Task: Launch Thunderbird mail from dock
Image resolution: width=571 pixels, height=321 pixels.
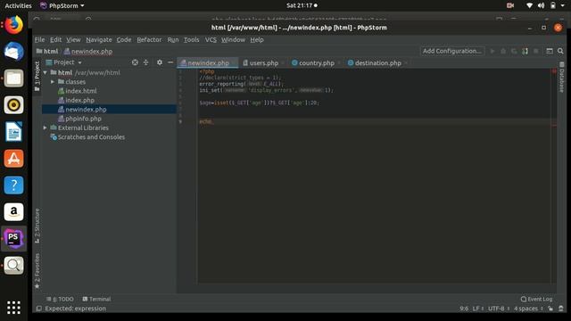Action: (x=14, y=52)
